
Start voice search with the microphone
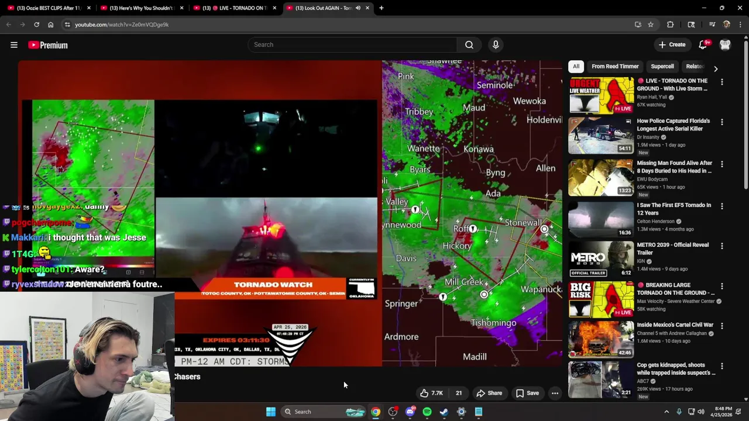pyautogui.click(x=496, y=44)
